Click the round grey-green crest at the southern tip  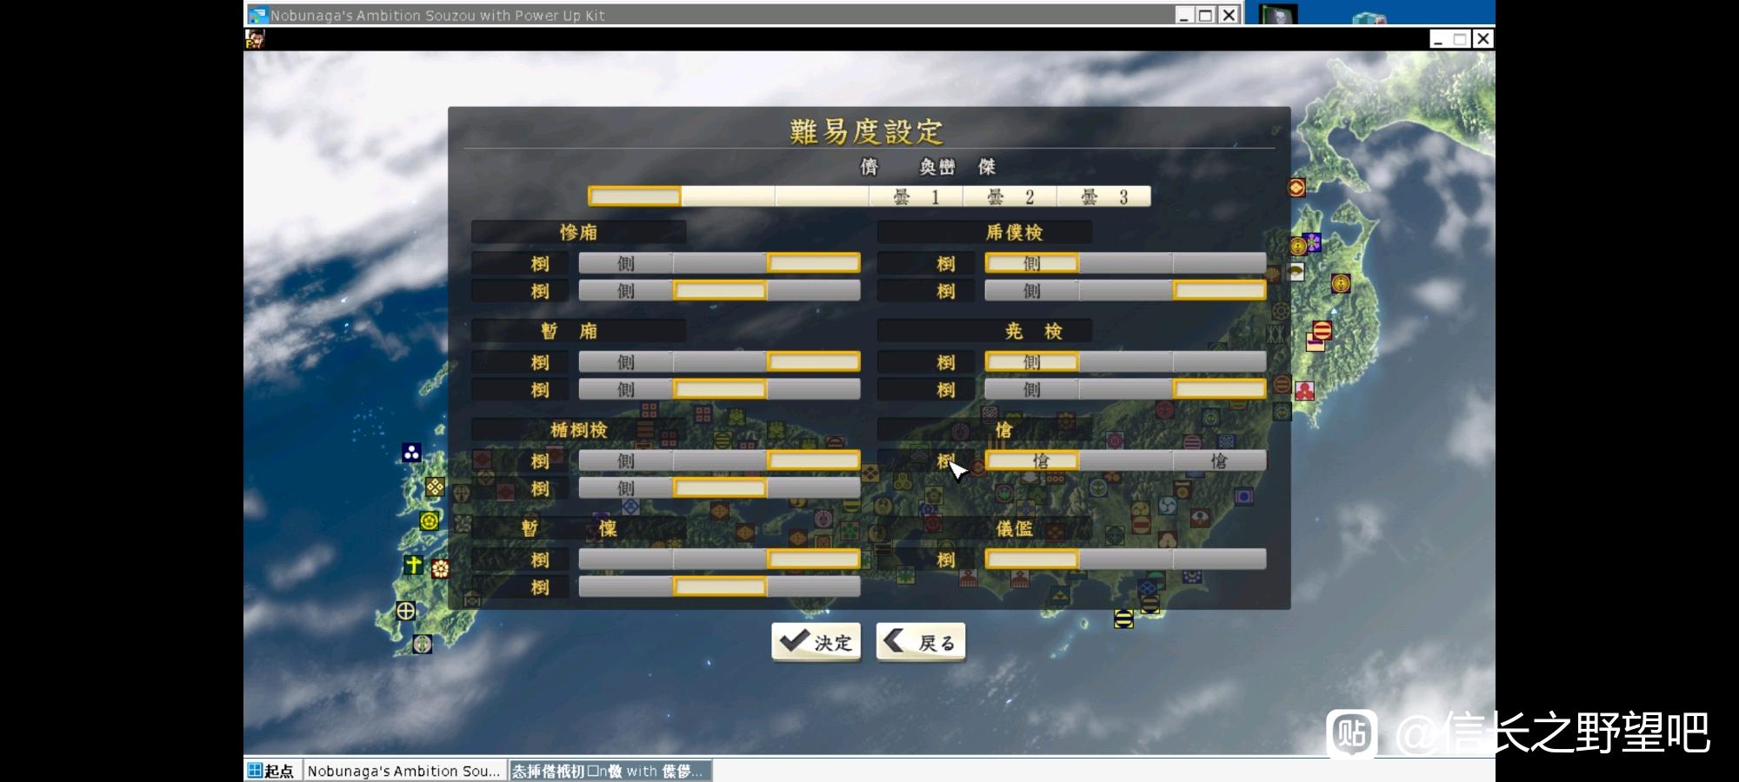(422, 644)
